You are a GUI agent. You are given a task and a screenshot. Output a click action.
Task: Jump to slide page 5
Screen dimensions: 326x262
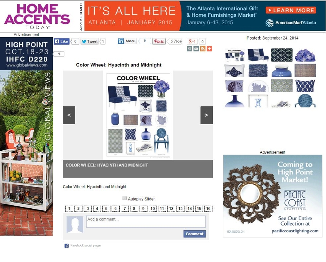click(106, 209)
